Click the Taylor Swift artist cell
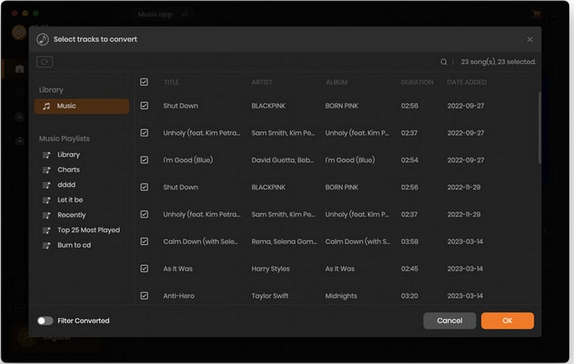Viewport: 574px width, 364px height. (x=270, y=296)
